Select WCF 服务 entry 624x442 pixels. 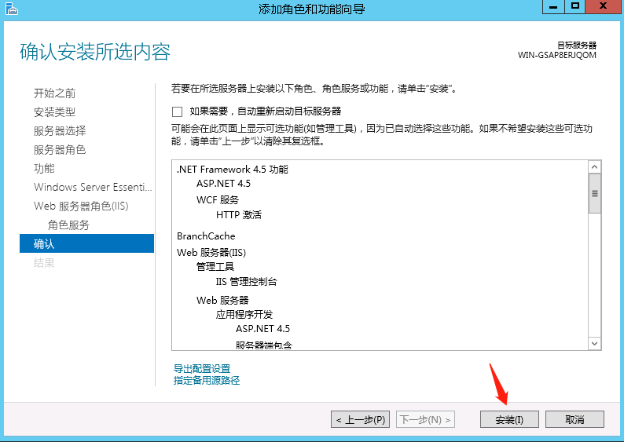point(217,199)
